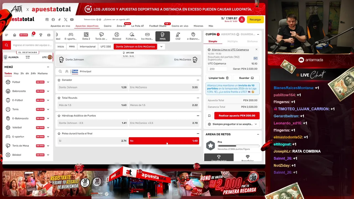Click the SC supercuota badge in coupon

click(x=256, y=58)
